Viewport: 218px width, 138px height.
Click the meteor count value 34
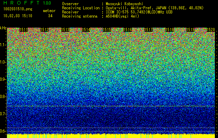tap(50, 16)
